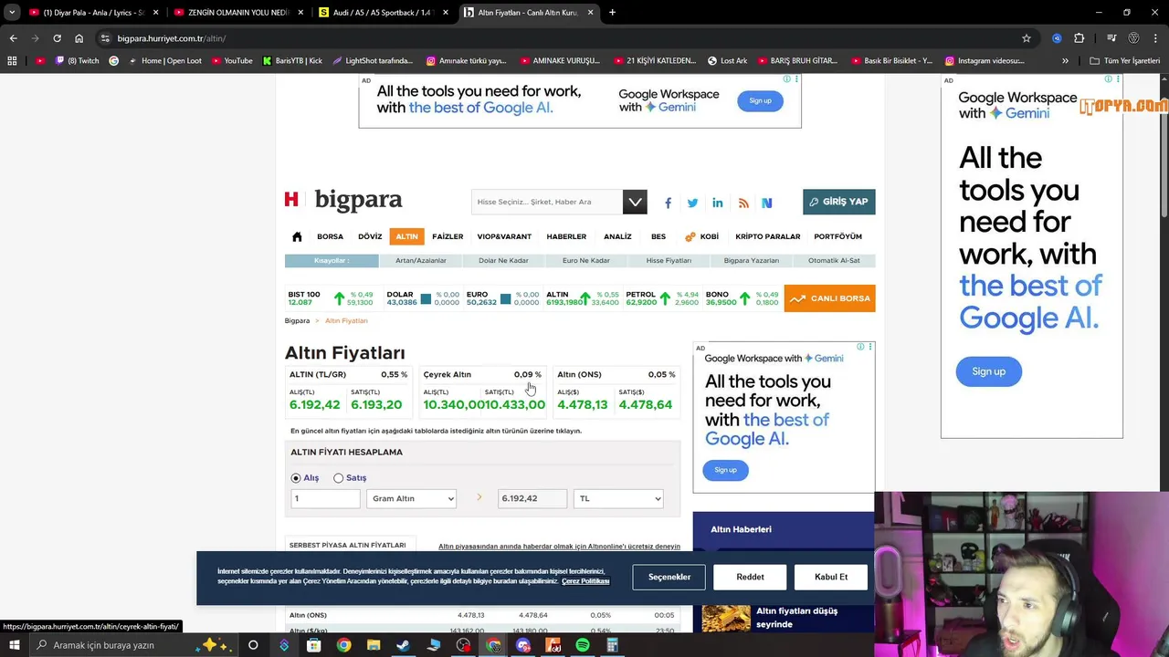Open HABERLER menu item
The height and width of the screenshot is (657, 1169).
point(566,236)
